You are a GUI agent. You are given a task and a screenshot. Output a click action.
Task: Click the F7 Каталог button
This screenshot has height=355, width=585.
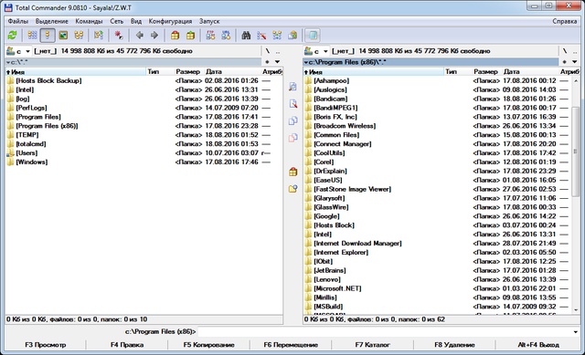coord(372,345)
